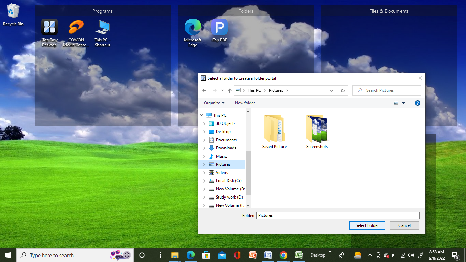Expand the 3D Objects tree node
The width and height of the screenshot is (466, 262).
(204, 123)
